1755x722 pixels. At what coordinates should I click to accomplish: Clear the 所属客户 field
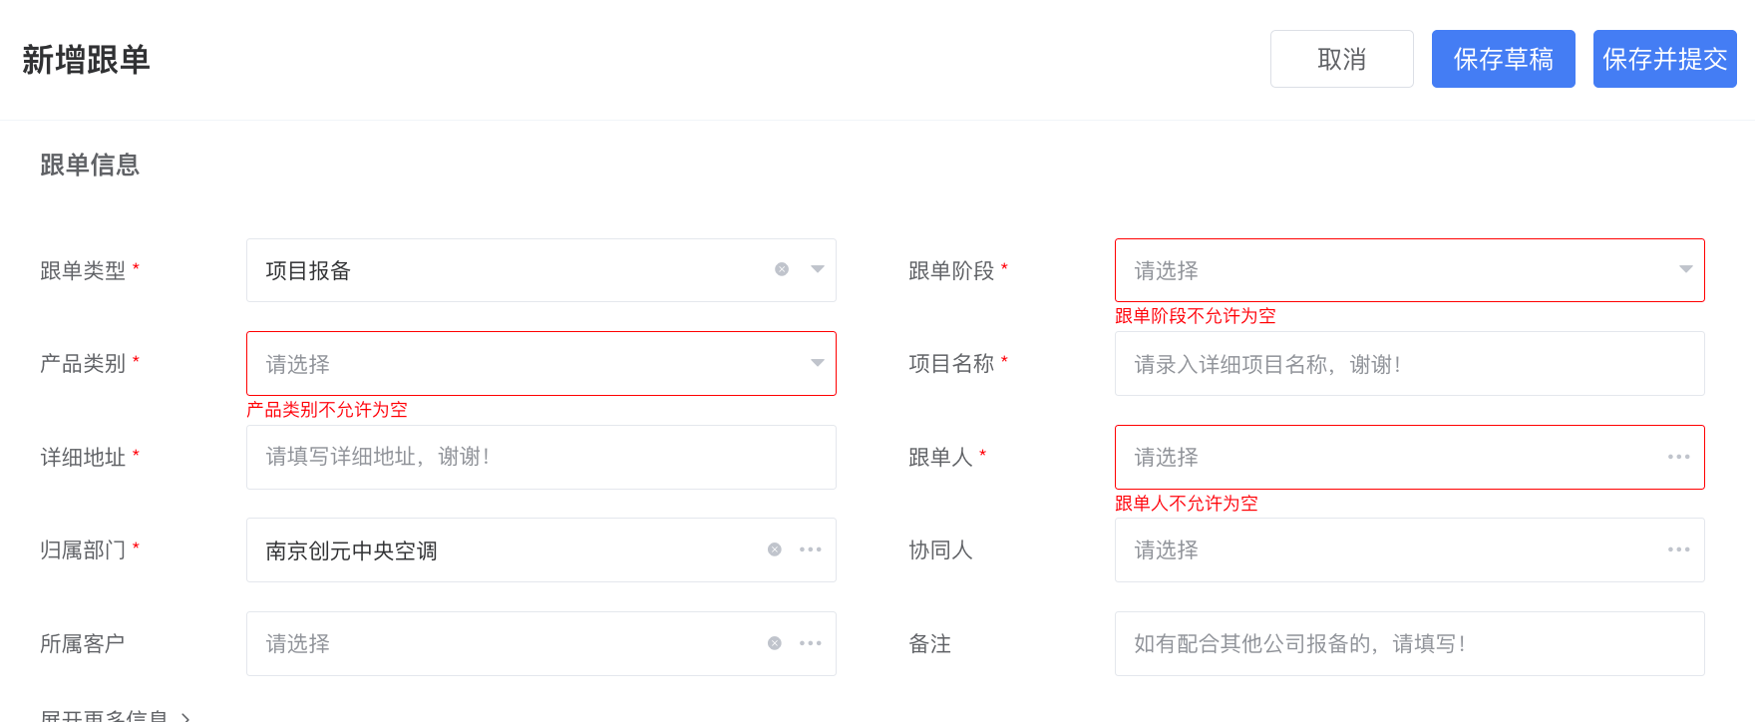(775, 643)
